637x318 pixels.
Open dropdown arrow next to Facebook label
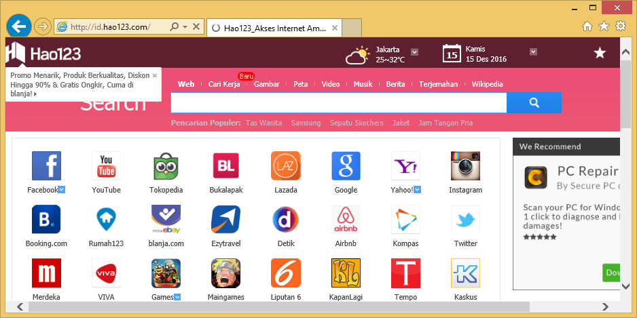[x=61, y=190]
